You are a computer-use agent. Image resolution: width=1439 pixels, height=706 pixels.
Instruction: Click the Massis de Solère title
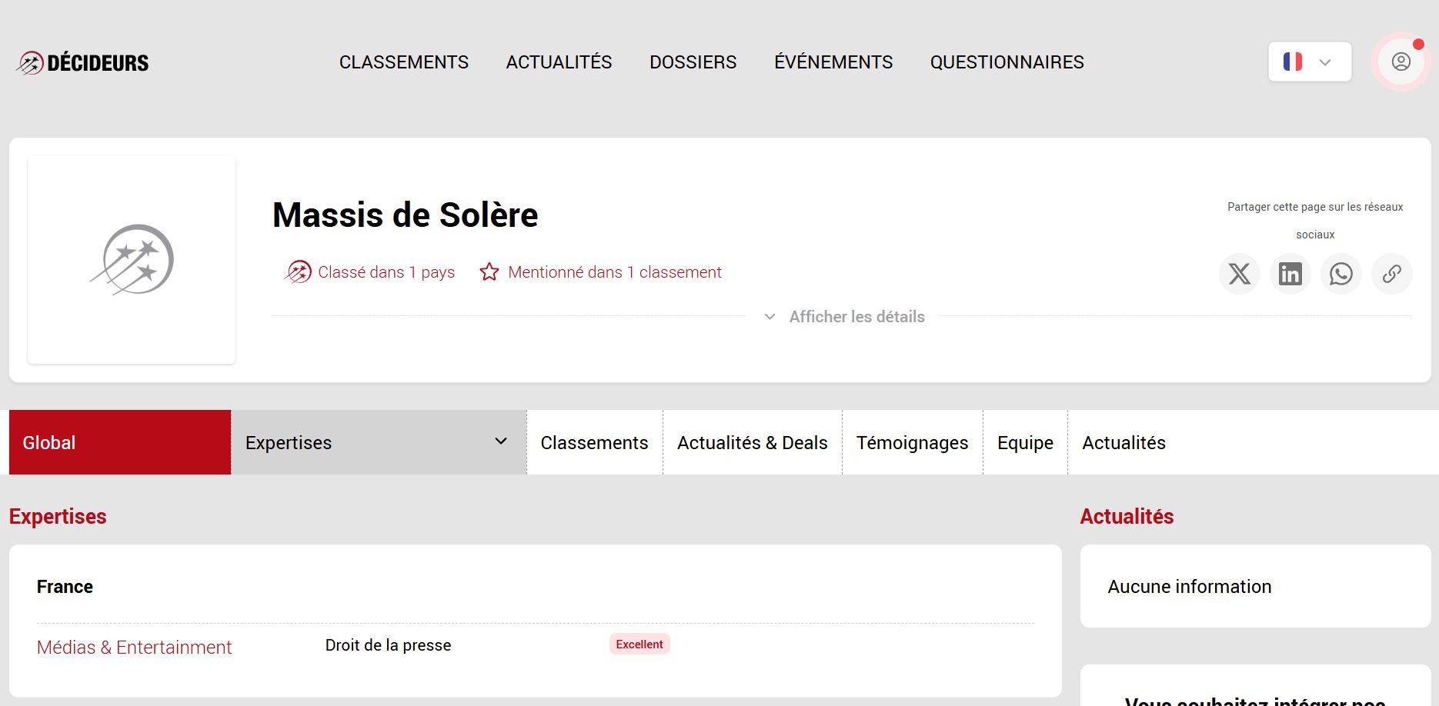tap(406, 215)
